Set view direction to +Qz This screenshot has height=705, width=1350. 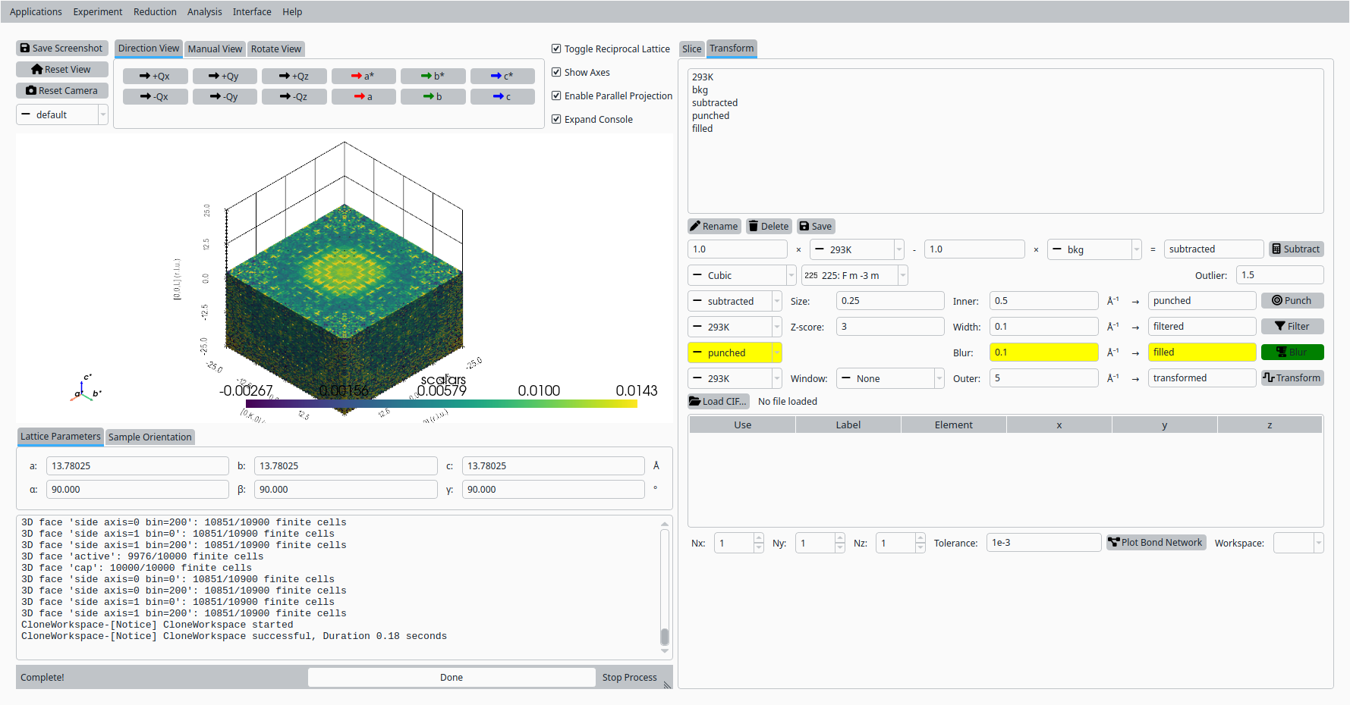[x=294, y=76]
